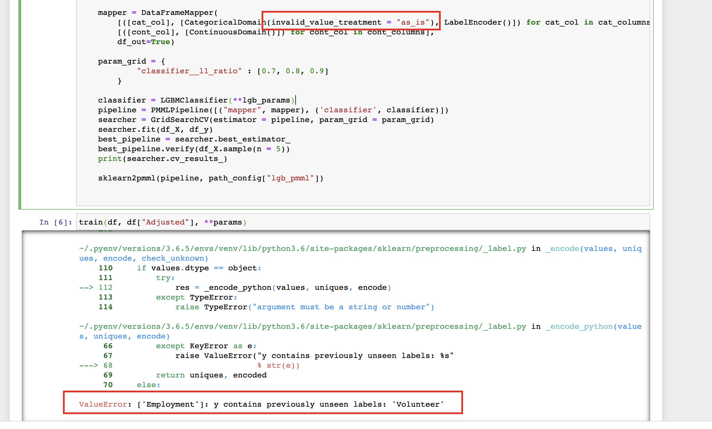Click the print(searcher.cv_results_) statement

pos(162,159)
